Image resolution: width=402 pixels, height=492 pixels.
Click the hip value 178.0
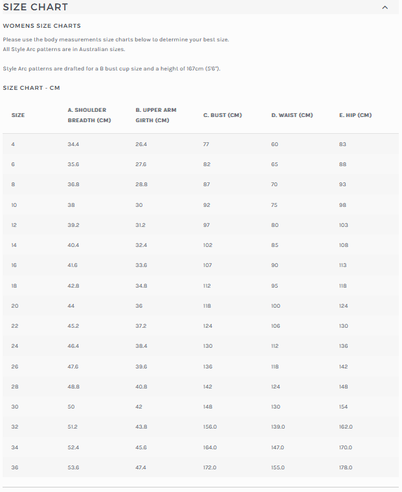(346, 467)
